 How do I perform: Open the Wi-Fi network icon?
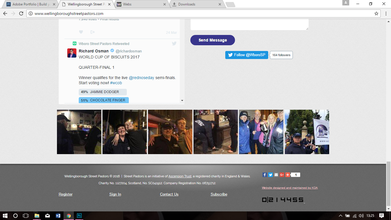[x=355, y=216]
